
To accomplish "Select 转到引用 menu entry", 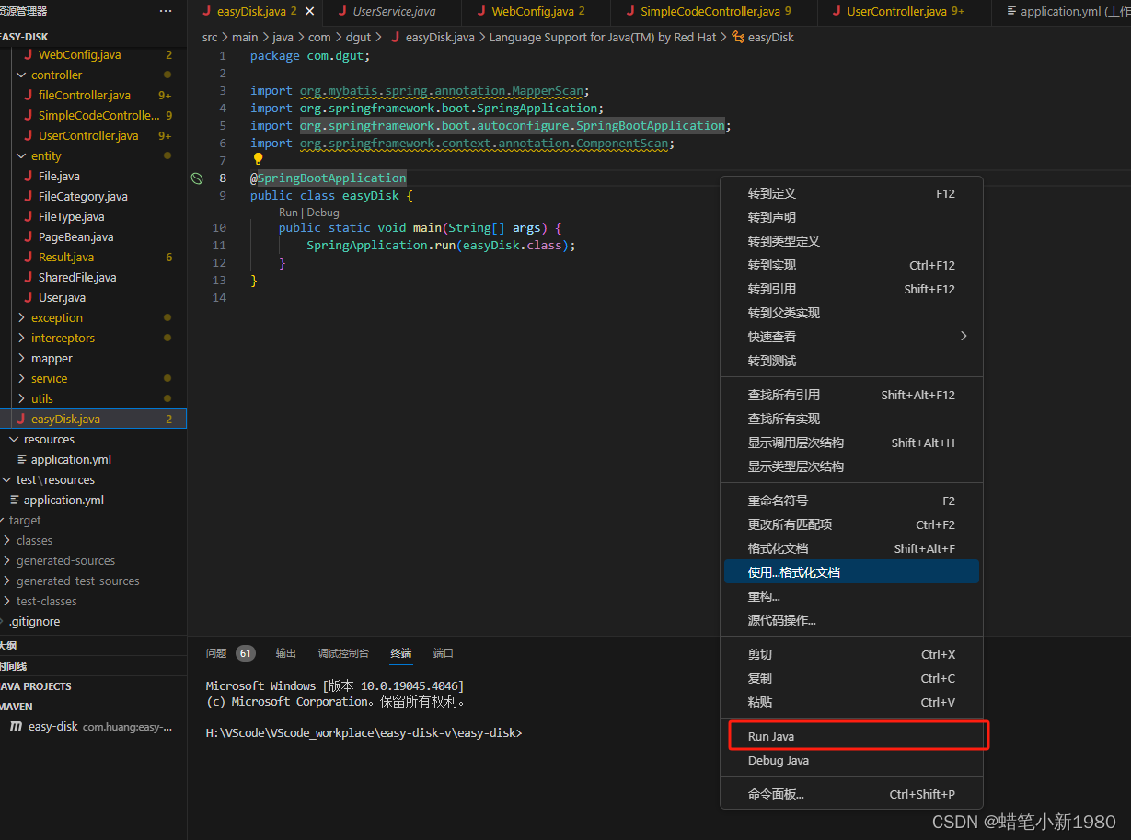I will tap(851, 290).
